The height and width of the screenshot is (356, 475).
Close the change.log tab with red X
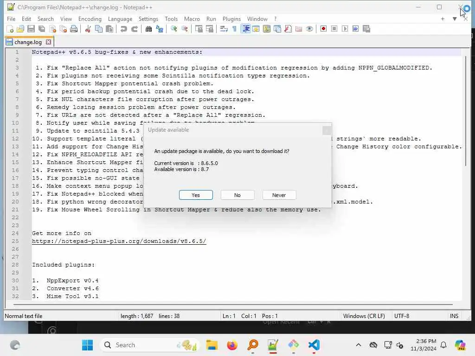pyautogui.click(x=48, y=42)
